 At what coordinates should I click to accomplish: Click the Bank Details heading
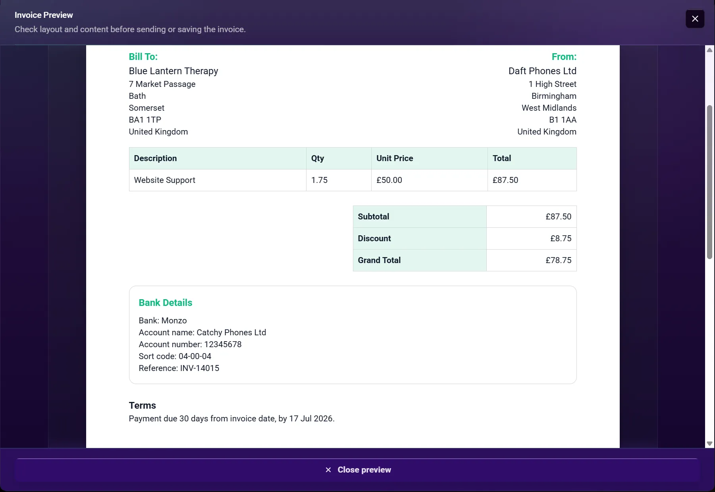click(166, 303)
